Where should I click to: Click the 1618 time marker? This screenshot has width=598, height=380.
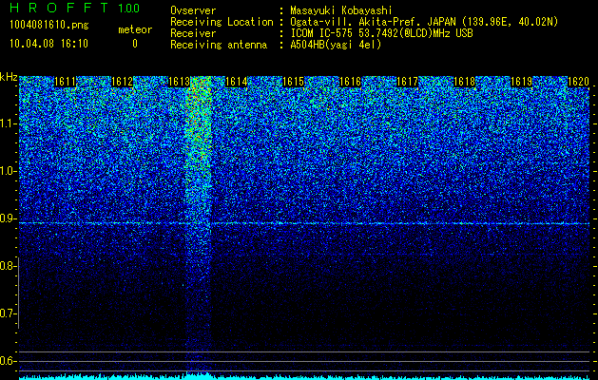tap(465, 82)
